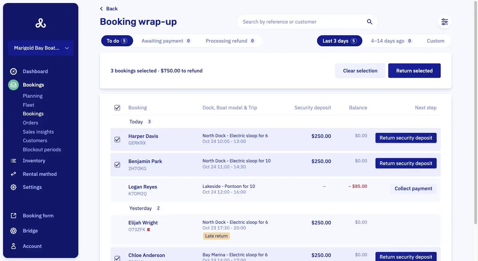Click the Return selected button
Screen dimensions: 478x261
coord(414,71)
